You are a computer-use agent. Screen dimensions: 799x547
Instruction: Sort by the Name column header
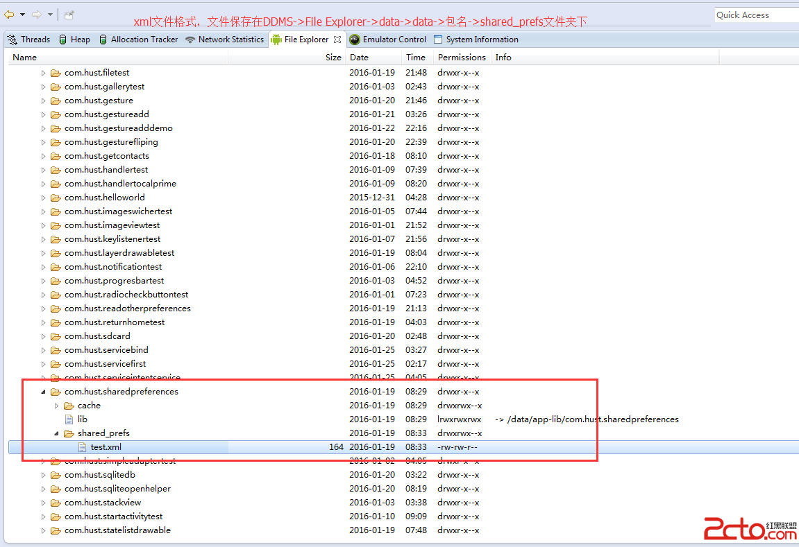pyautogui.click(x=118, y=58)
